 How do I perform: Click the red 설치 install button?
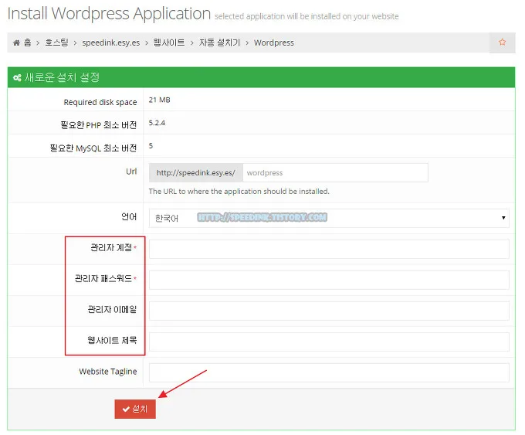135,409
